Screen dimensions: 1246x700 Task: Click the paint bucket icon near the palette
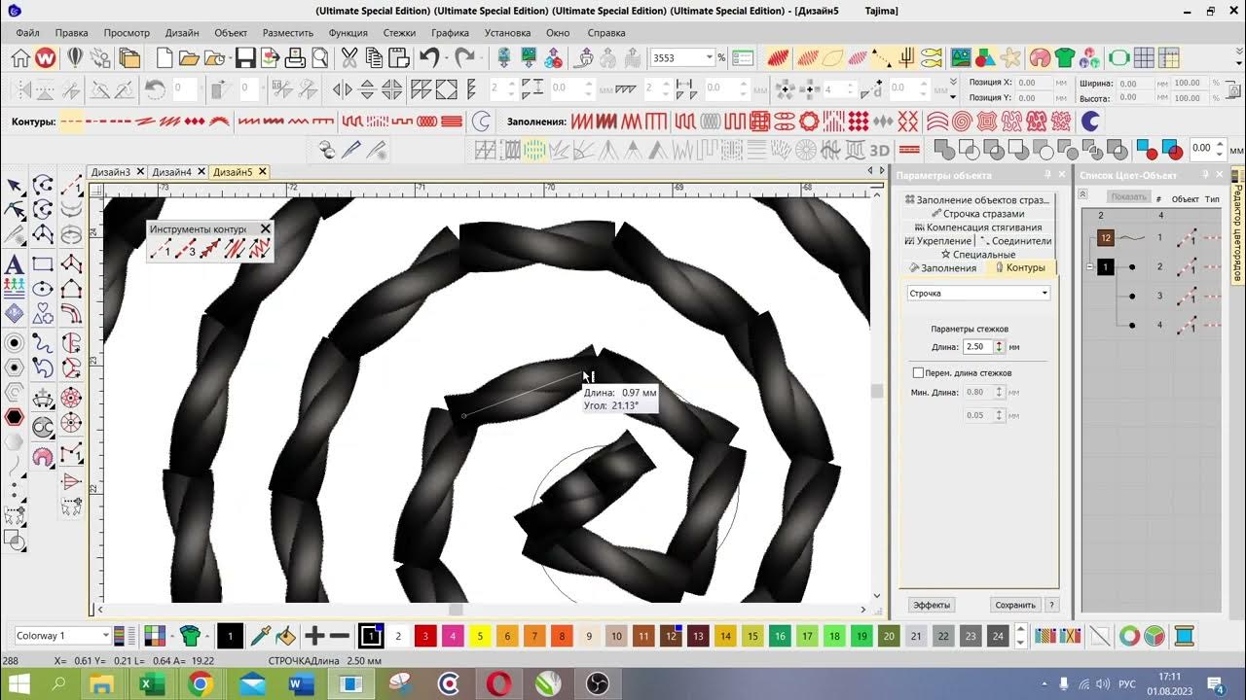click(285, 636)
